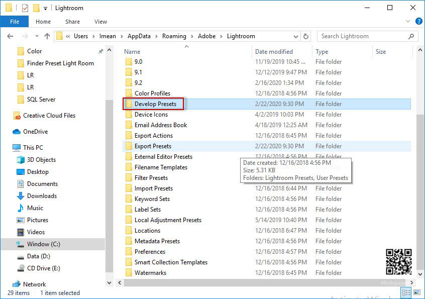Open Downloads in the navigation pane
The width and height of the screenshot is (425, 299).
pyautogui.click(x=37, y=195)
